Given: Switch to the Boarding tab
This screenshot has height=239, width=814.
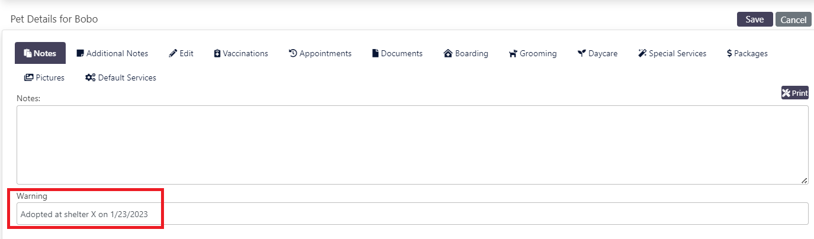Looking at the screenshot, I should (x=466, y=53).
